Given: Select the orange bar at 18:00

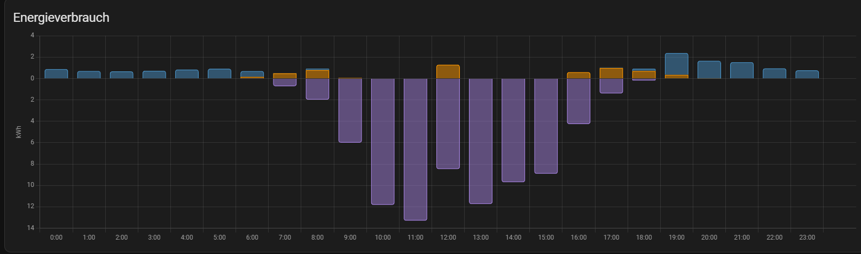Looking at the screenshot, I should pos(644,75).
